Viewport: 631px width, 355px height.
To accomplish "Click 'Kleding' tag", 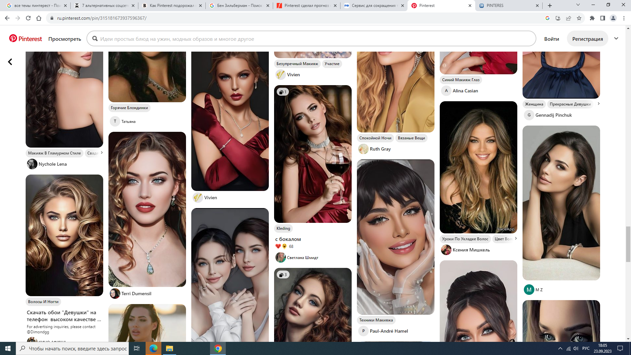I will [x=283, y=228].
